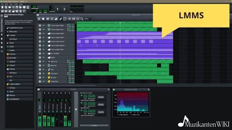Viewport: 232px width, 130px height.
Task: Open the My Presets sidebar tab icon
Action: (2, 43)
